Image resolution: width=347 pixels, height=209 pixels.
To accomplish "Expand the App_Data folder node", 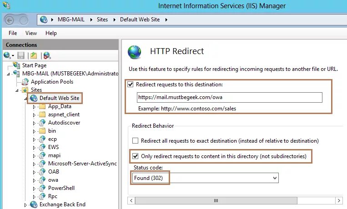I will 34,107.
